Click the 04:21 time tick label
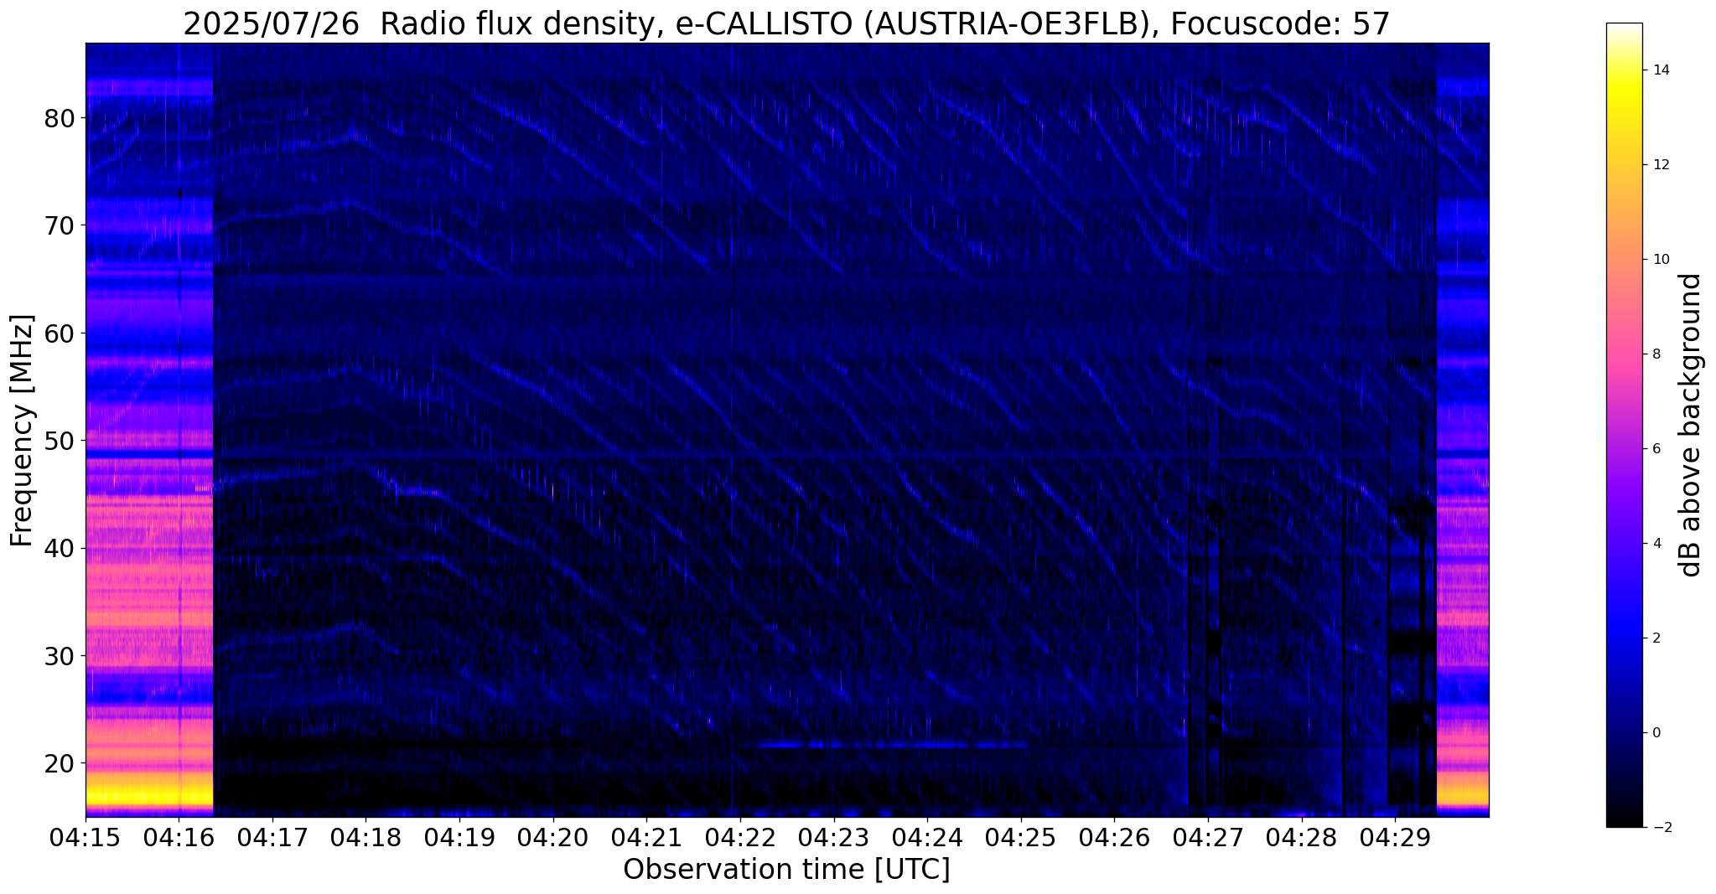Image resolution: width=1716 pixels, height=894 pixels. tap(646, 838)
